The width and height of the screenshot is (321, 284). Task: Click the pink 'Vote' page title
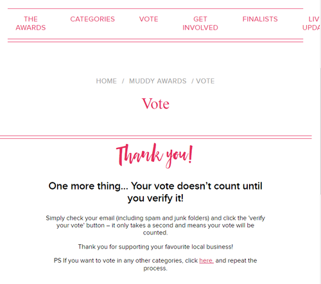point(155,104)
